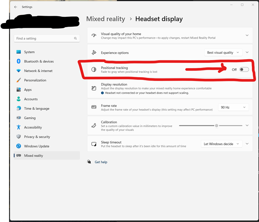Expand Visual quality of your home section
This screenshot has height=222, width=259.
(x=247, y=35)
